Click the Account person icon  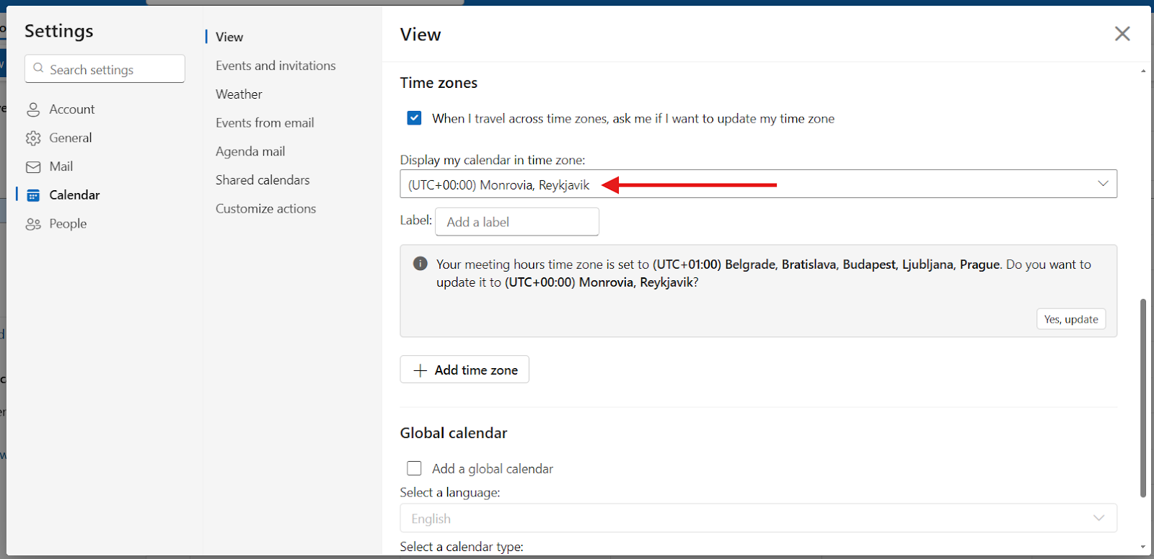(33, 109)
